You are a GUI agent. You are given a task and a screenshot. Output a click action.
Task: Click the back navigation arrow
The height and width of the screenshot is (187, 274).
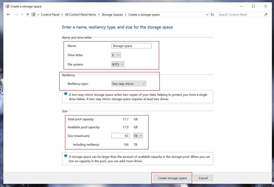(8, 14)
